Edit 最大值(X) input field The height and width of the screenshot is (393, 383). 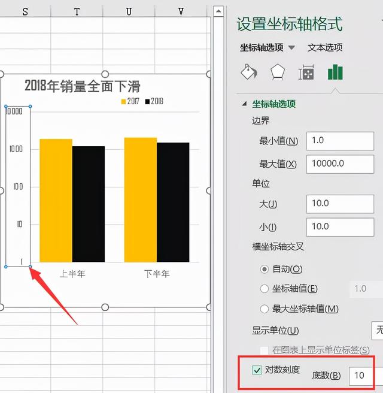[340, 164]
